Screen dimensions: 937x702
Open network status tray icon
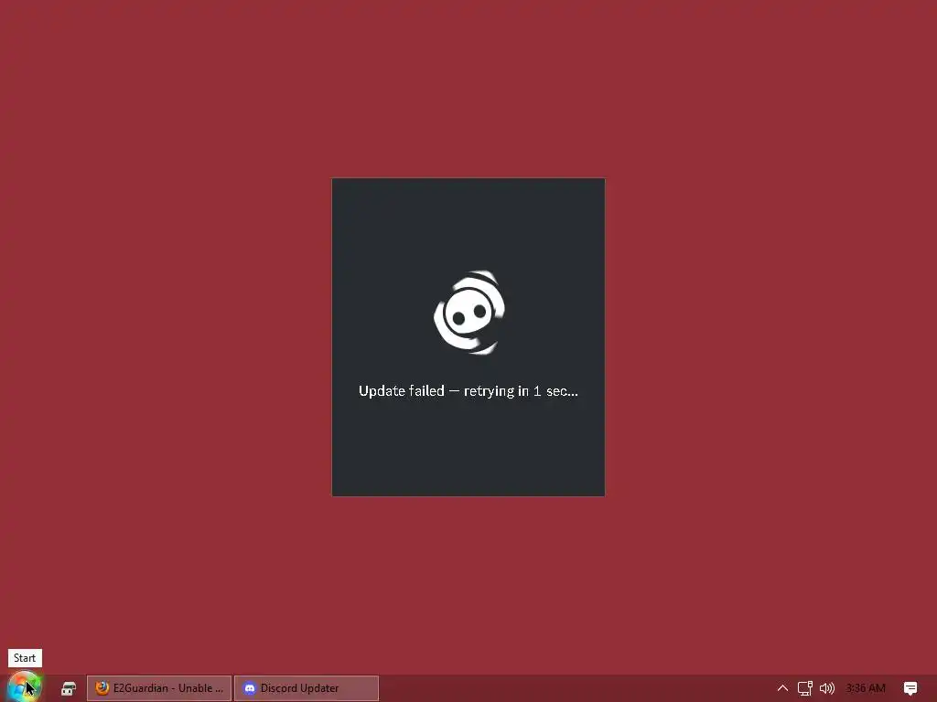(x=805, y=688)
